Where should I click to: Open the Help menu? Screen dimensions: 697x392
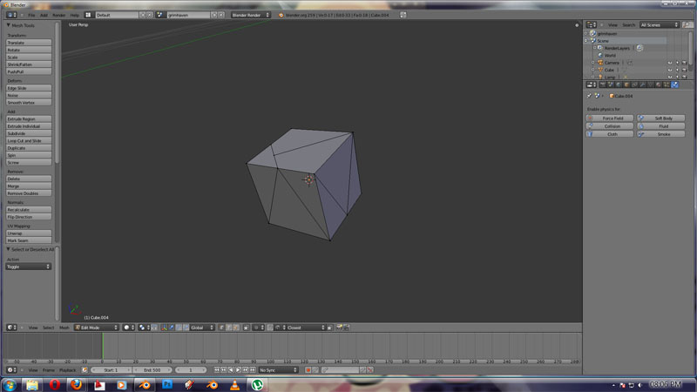74,15
